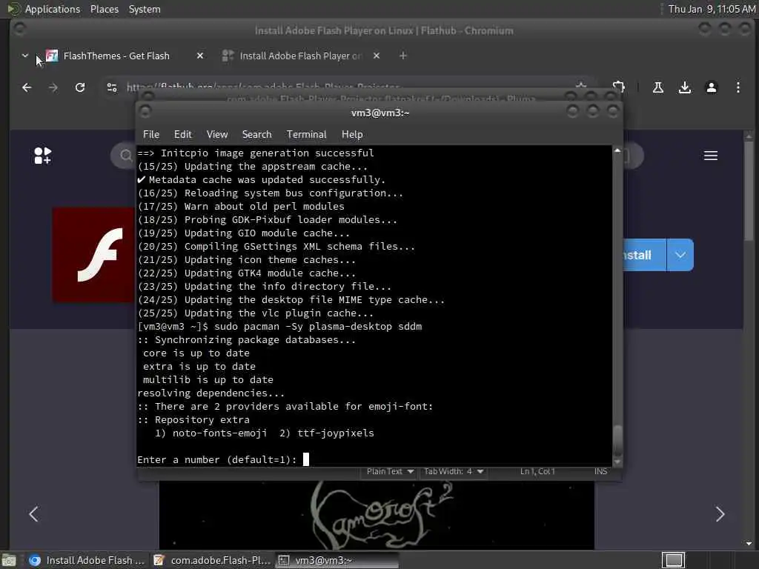Open the Chromium three-dot menu
759x569 pixels.
pos(738,87)
